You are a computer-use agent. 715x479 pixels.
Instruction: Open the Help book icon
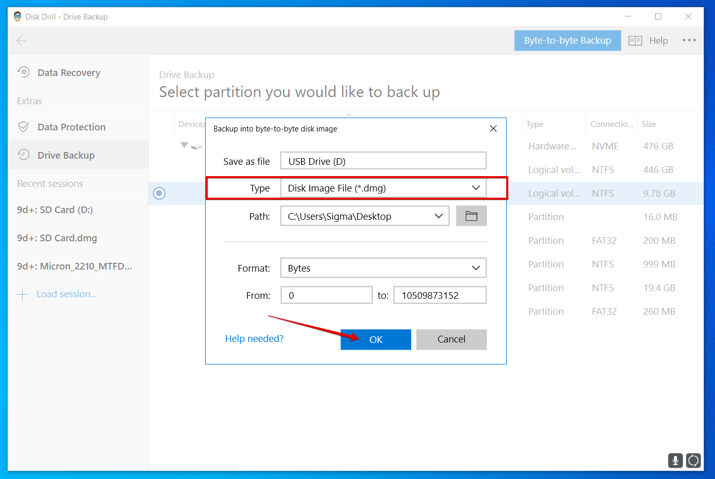pyautogui.click(x=635, y=41)
